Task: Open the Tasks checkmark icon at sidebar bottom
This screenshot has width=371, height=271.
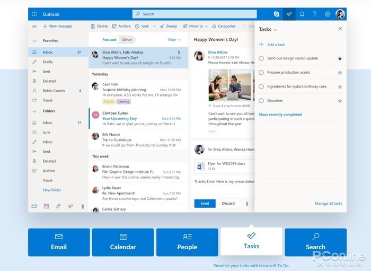Action: coord(70,206)
